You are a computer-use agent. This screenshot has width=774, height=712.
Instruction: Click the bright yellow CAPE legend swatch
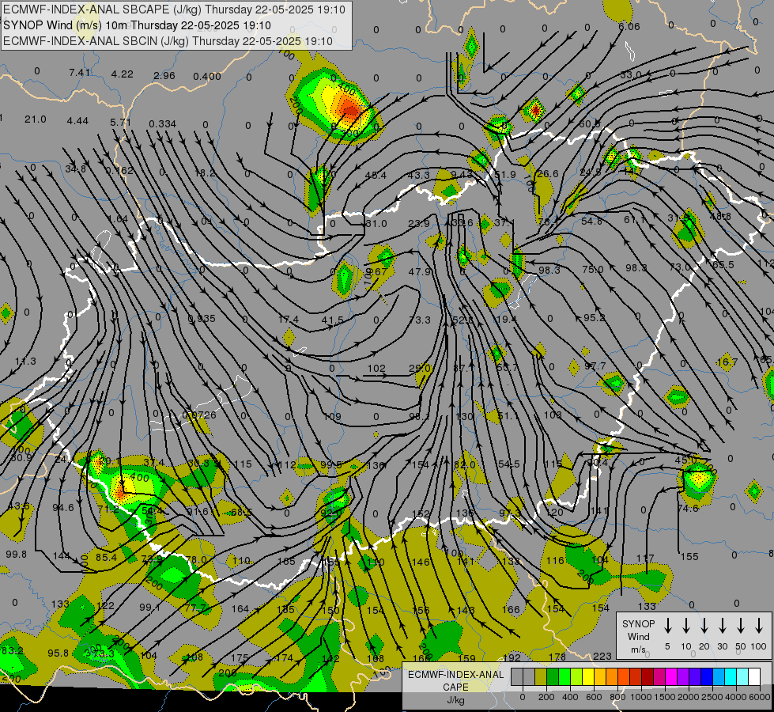tap(588, 676)
